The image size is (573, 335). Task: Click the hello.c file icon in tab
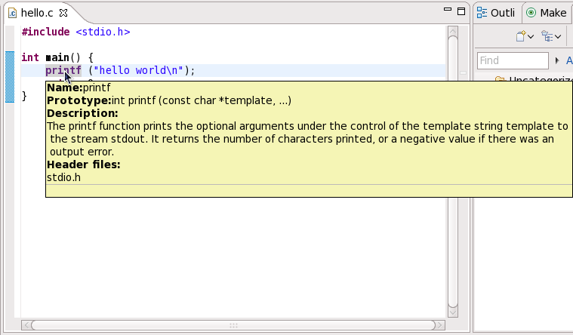12,13
